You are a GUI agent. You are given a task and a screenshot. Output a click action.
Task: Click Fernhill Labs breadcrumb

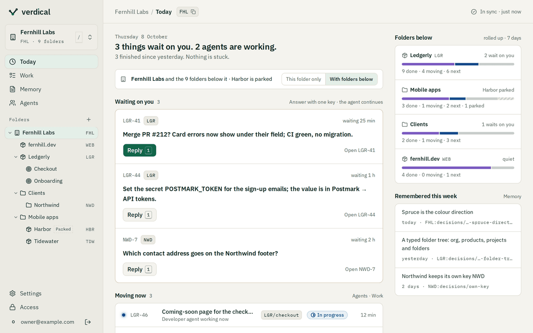[131, 12]
